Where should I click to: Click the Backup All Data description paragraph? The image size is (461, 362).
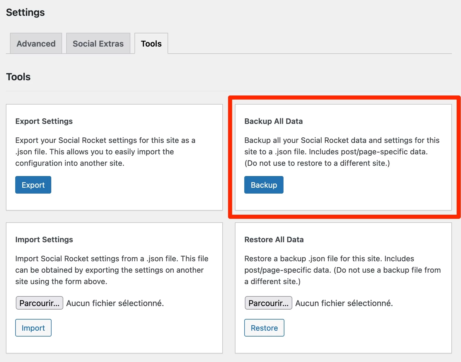tap(342, 152)
